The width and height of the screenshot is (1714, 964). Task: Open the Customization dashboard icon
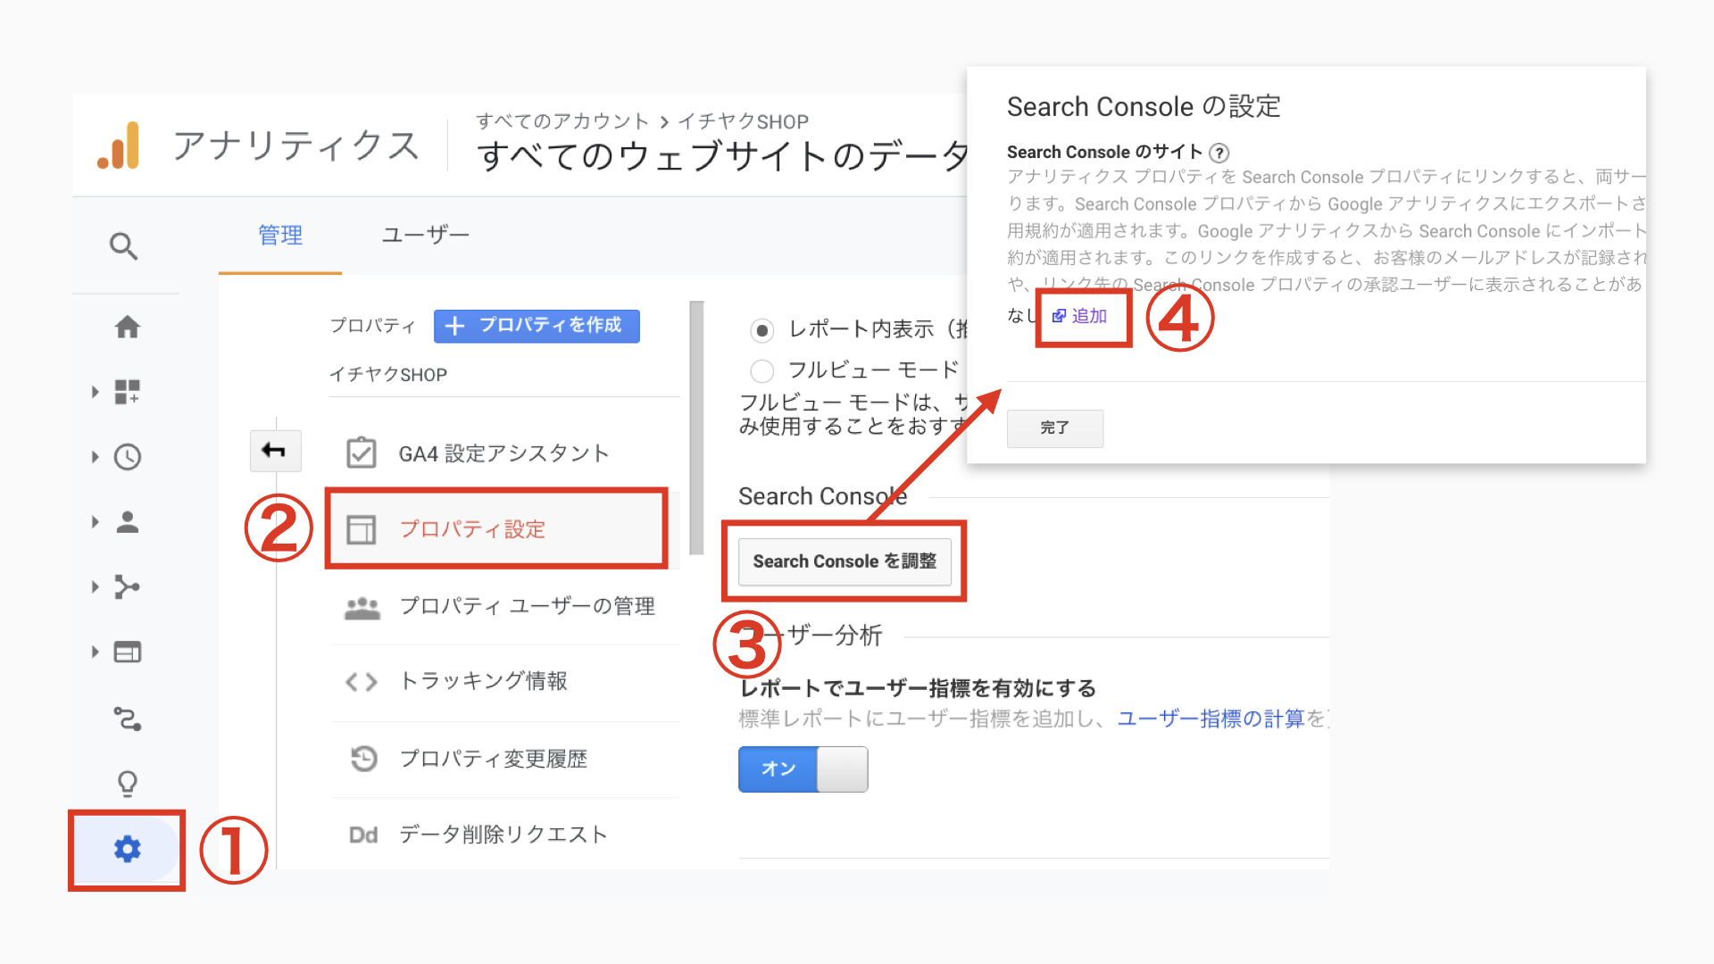128,391
